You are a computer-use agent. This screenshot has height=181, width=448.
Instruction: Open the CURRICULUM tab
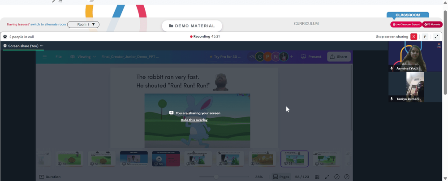pyautogui.click(x=306, y=24)
